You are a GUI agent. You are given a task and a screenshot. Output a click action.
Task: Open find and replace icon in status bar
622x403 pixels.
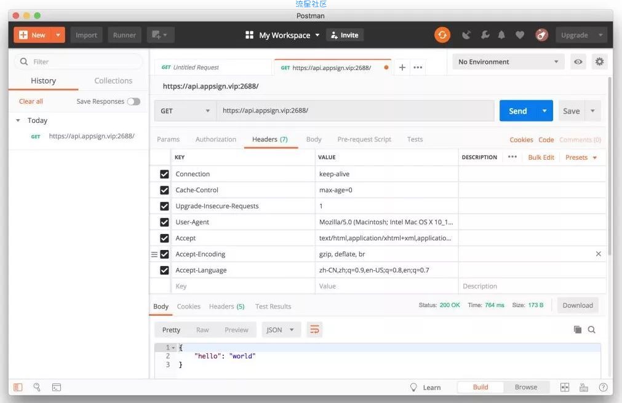point(37,387)
